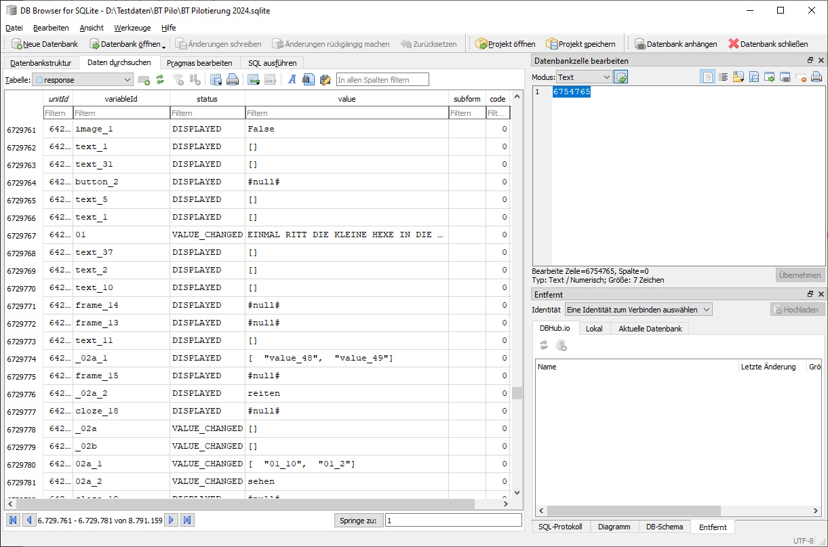Click the refresh table data icon
Viewport: 828px width, 547px height.
(160, 80)
